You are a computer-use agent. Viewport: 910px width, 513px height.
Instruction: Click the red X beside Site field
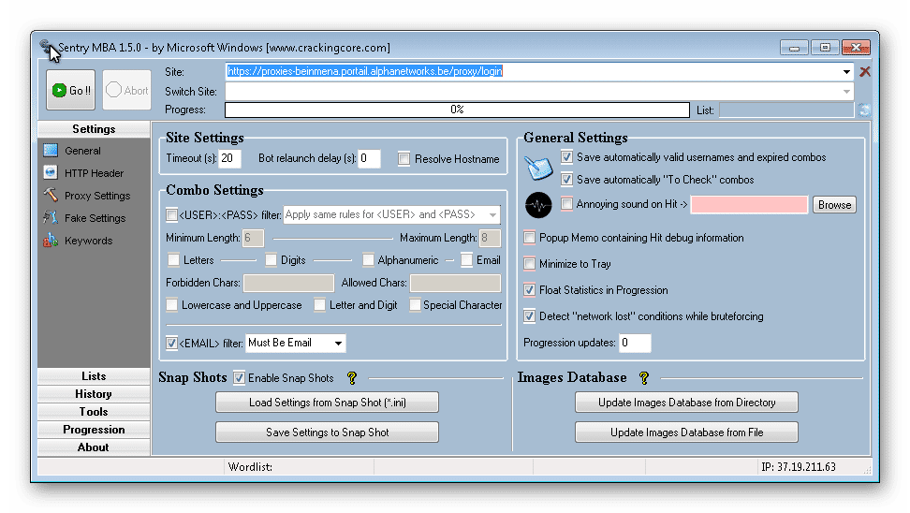tap(865, 72)
